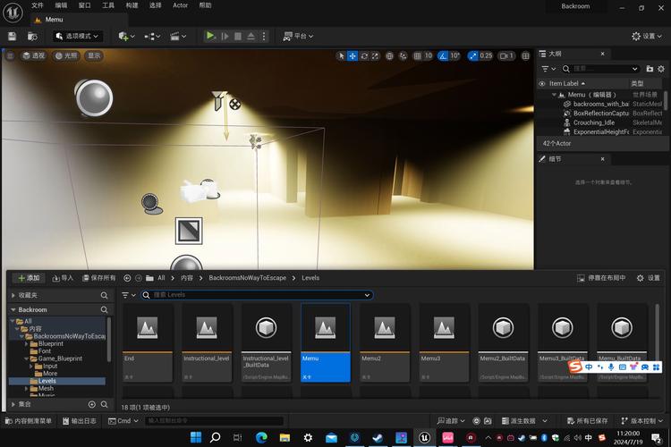Open the 文件 file menu
This screenshot has width=671, height=447.
coord(38,5)
